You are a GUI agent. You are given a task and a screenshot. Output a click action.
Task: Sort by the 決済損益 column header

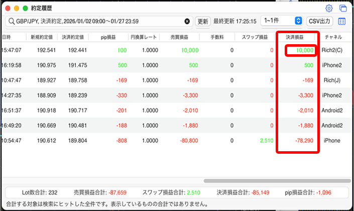(x=296, y=37)
